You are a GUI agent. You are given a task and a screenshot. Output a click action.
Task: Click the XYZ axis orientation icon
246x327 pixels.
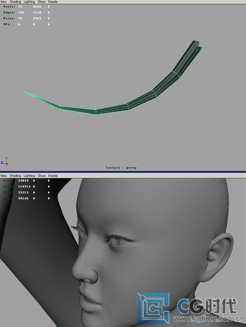[5, 161]
